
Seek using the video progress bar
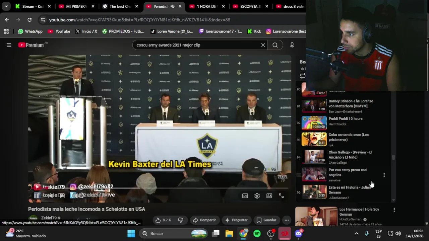160,188
